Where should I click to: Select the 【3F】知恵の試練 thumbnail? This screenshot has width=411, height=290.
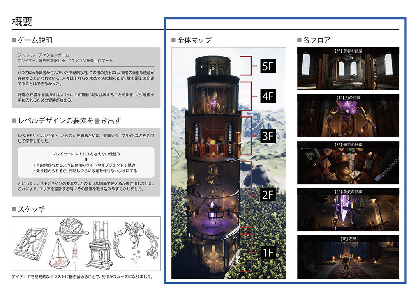(348, 162)
